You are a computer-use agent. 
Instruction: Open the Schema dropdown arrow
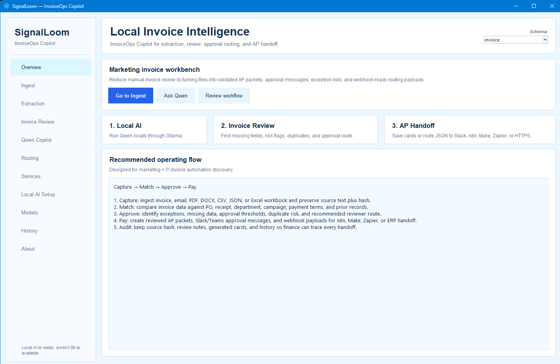click(545, 40)
